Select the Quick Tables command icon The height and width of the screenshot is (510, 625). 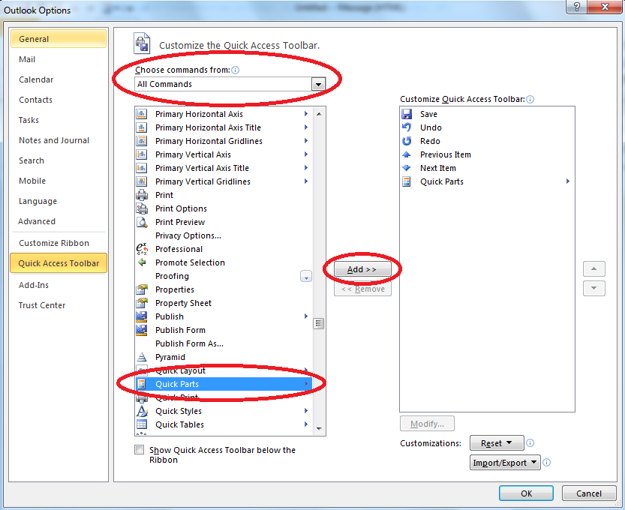[x=141, y=424]
